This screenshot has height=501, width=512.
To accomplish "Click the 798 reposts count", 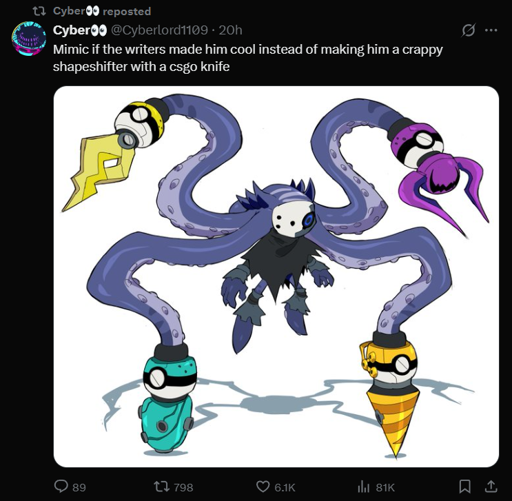I will coord(183,487).
